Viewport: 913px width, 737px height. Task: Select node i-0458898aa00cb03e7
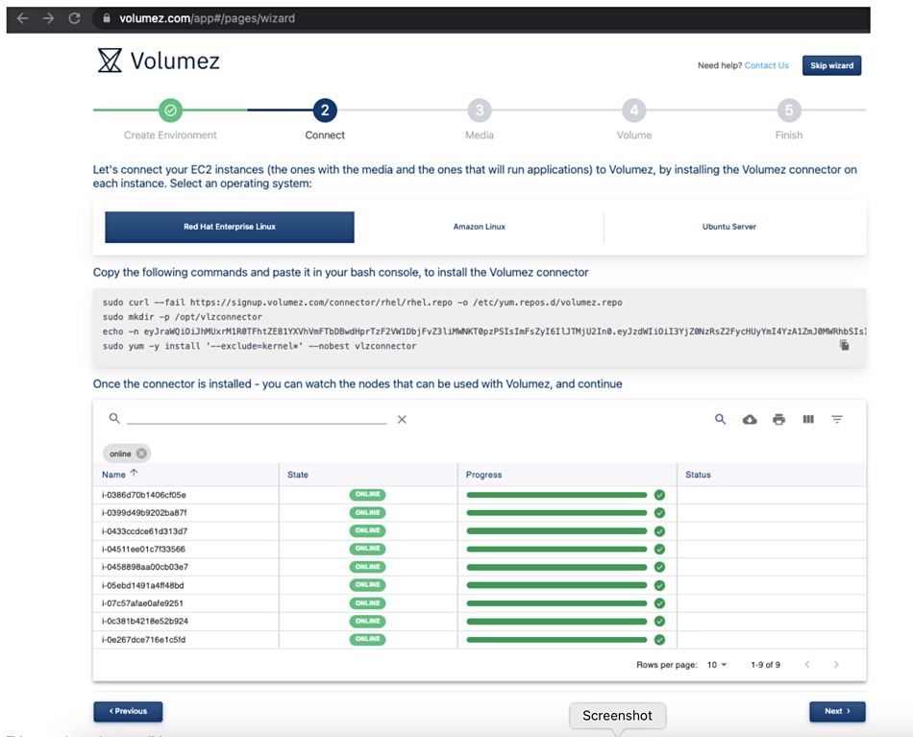pyautogui.click(x=145, y=567)
